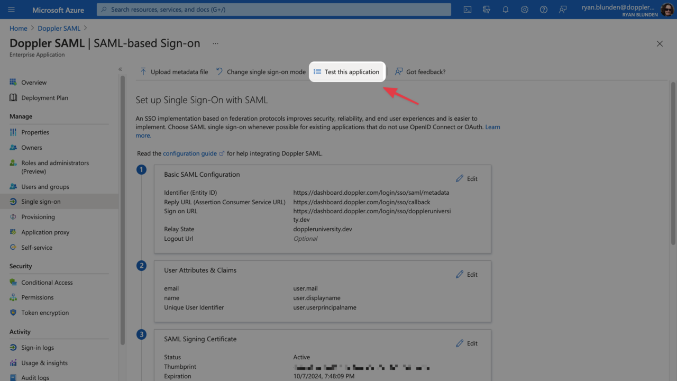
Task: Click the Roles and administrators icon
Action: (x=13, y=163)
